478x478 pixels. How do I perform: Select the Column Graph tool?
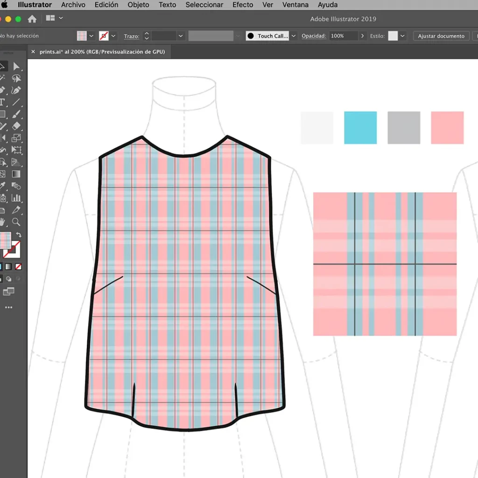tap(16, 198)
